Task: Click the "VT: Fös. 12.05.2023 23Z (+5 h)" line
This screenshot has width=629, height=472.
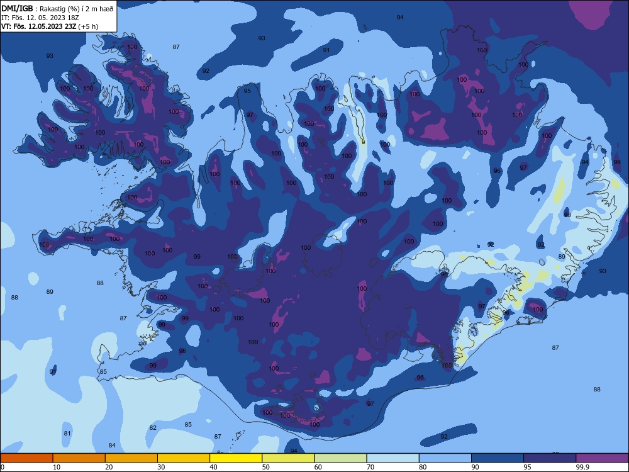Action: tap(50, 26)
